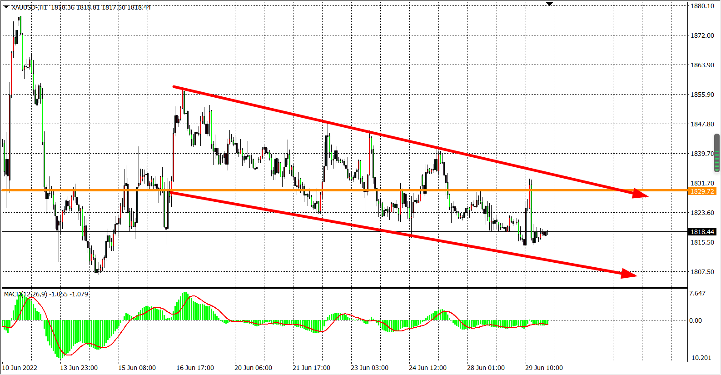
Task: Click the 1872.00 price axis label
Action: click(x=702, y=35)
